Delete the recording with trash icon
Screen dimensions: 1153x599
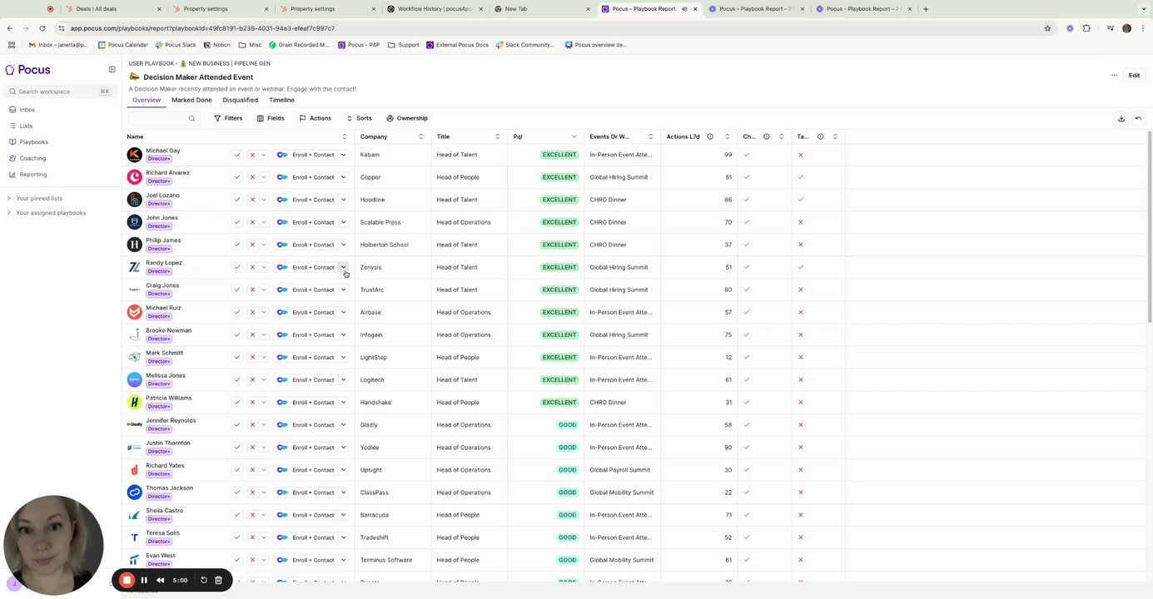coord(218,580)
